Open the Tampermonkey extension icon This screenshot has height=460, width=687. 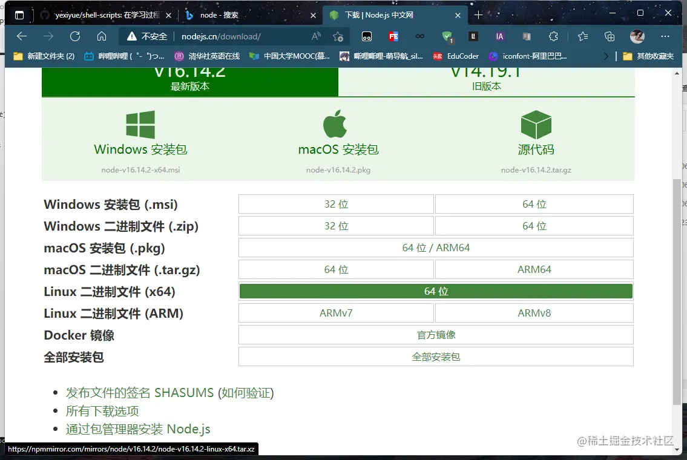click(x=367, y=36)
